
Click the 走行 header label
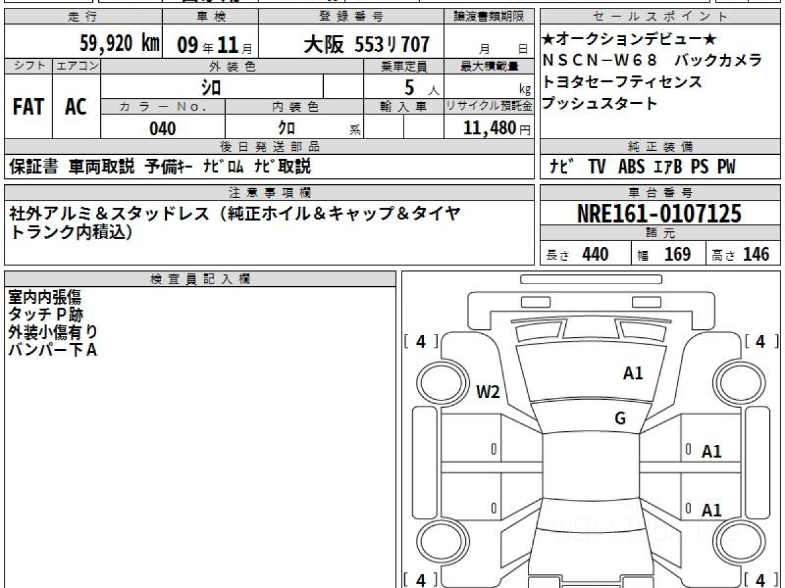click(82, 17)
